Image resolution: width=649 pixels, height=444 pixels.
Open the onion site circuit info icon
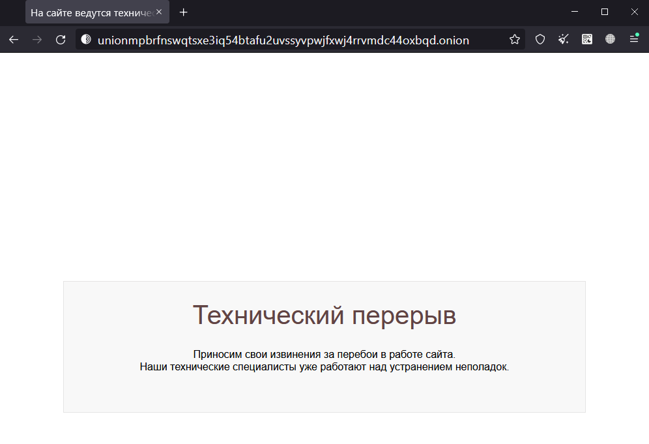[86, 39]
